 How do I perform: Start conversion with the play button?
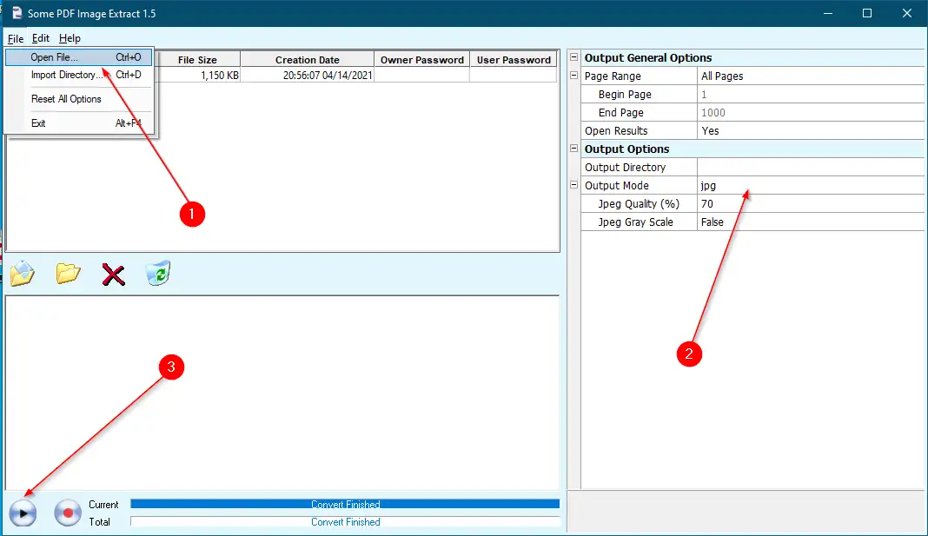[x=23, y=513]
